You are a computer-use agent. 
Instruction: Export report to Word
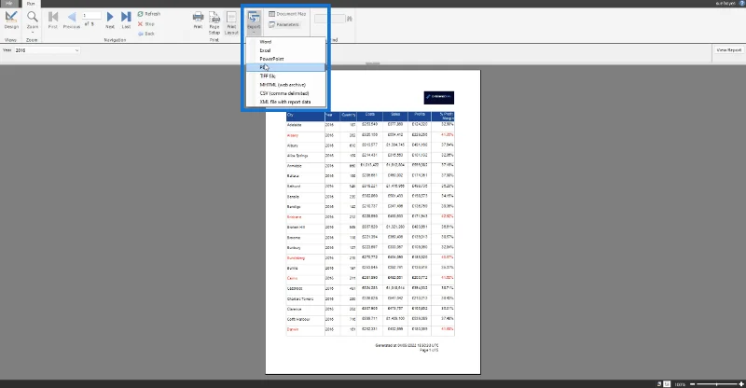tap(285, 42)
